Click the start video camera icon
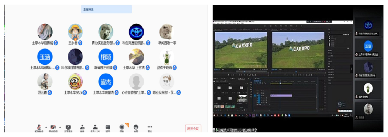This screenshot has width=388, height=137. 53,127
